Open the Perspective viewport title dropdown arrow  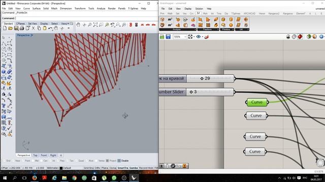pyautogui.click(x=31, y=35)
